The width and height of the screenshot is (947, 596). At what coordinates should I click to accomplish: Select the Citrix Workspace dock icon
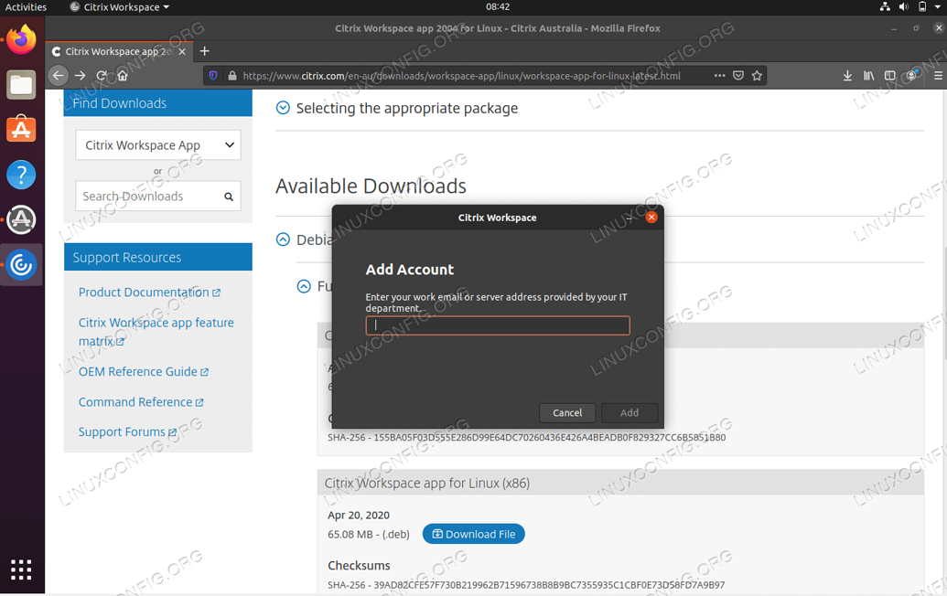click(21, 265)
